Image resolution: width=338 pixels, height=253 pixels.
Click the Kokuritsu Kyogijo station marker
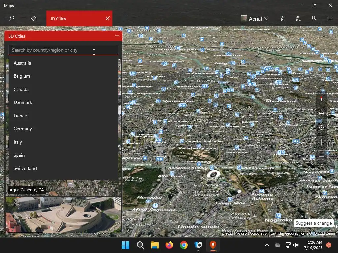point(212,168)
